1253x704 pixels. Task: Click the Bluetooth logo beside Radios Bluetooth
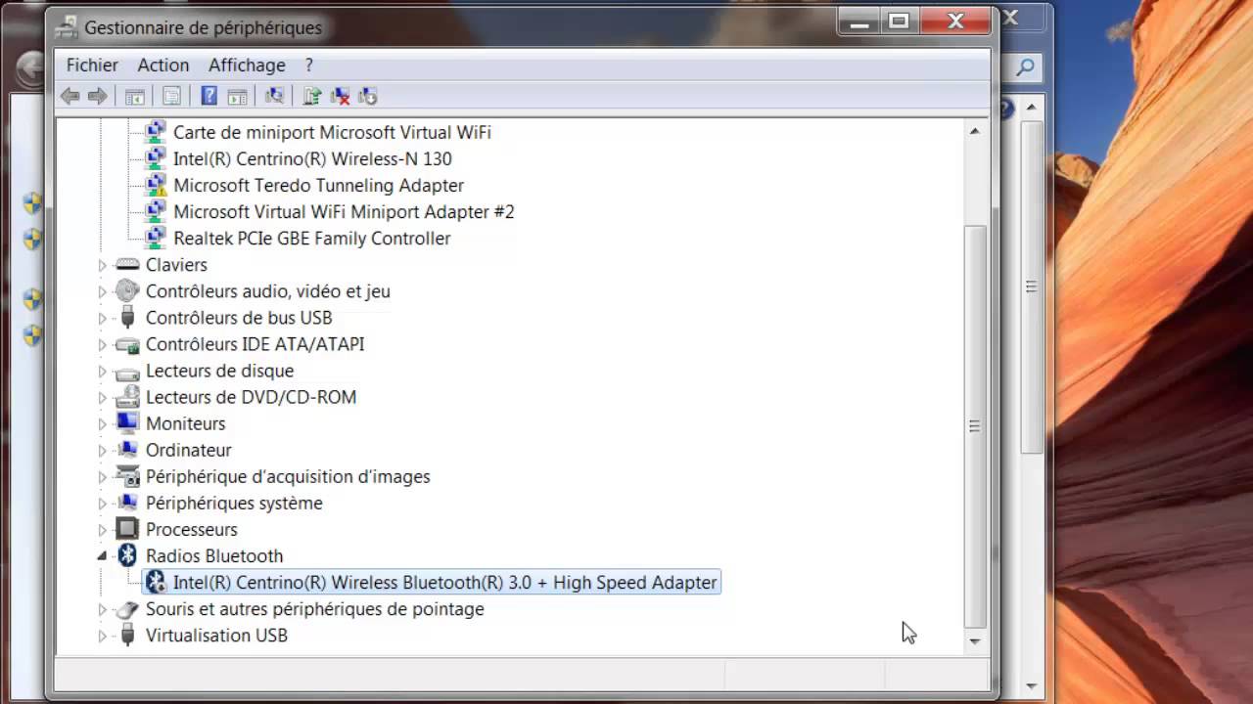[x=127, y=555]
